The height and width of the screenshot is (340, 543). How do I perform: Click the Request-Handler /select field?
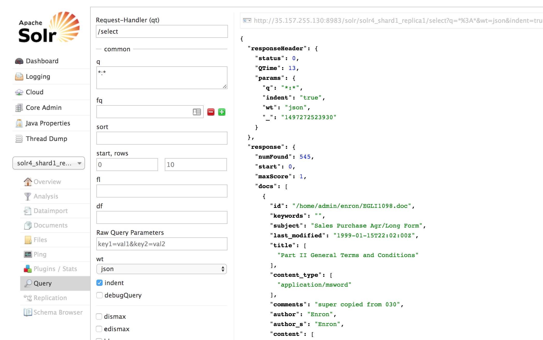pos(162,31)
